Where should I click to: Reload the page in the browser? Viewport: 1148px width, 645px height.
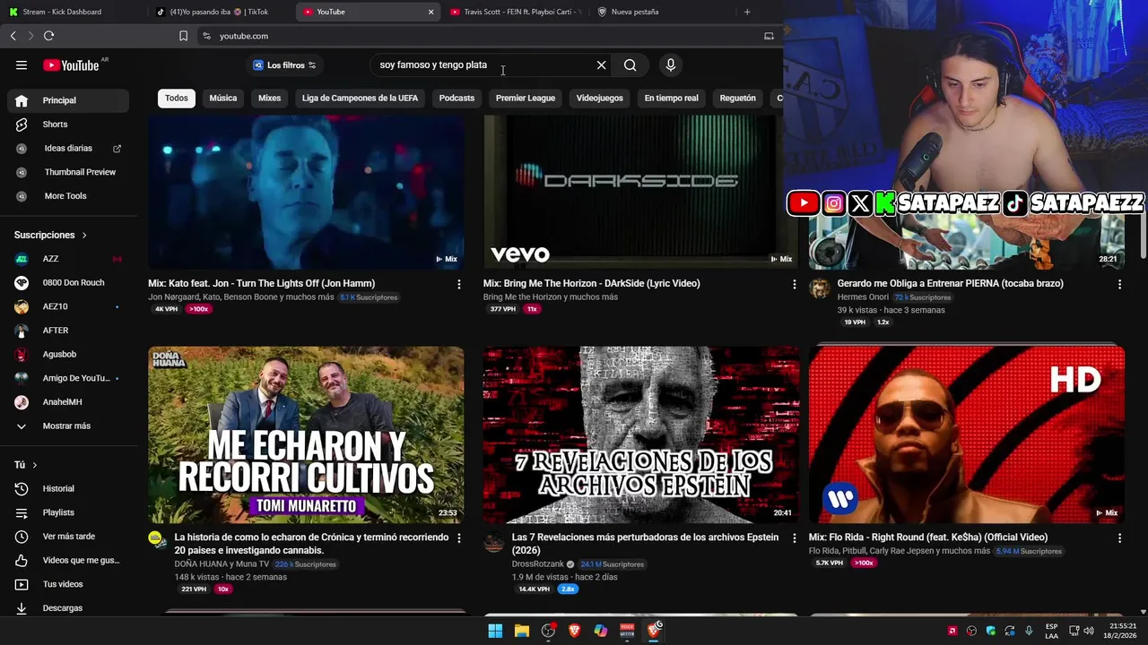click(x=48, y=36)
